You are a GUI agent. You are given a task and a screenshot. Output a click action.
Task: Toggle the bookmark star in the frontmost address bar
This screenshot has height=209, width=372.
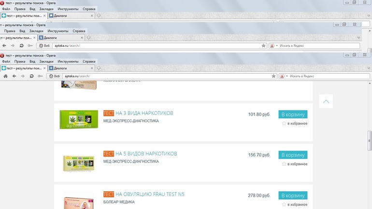pos(273,76)
